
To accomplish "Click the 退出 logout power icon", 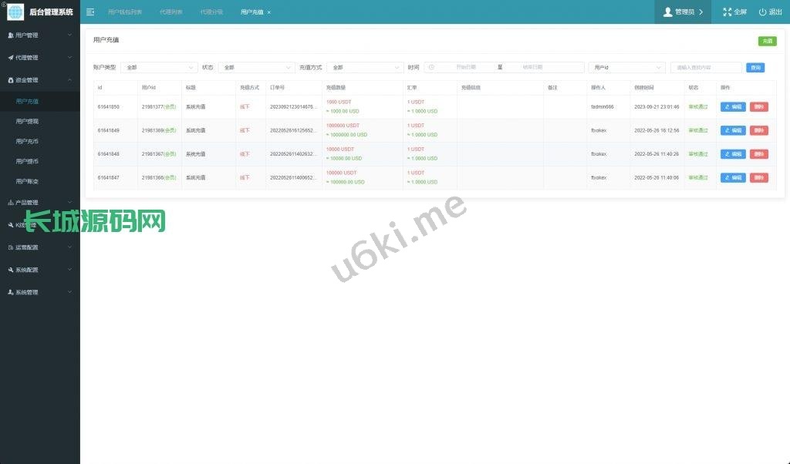I will click(762, 12).
